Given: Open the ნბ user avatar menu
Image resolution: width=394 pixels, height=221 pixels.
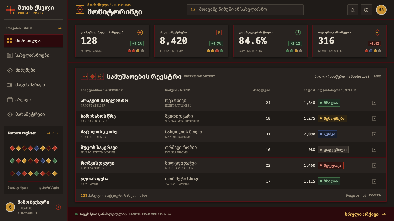Looking at the screenshot, I should click(x=381, y=10).
